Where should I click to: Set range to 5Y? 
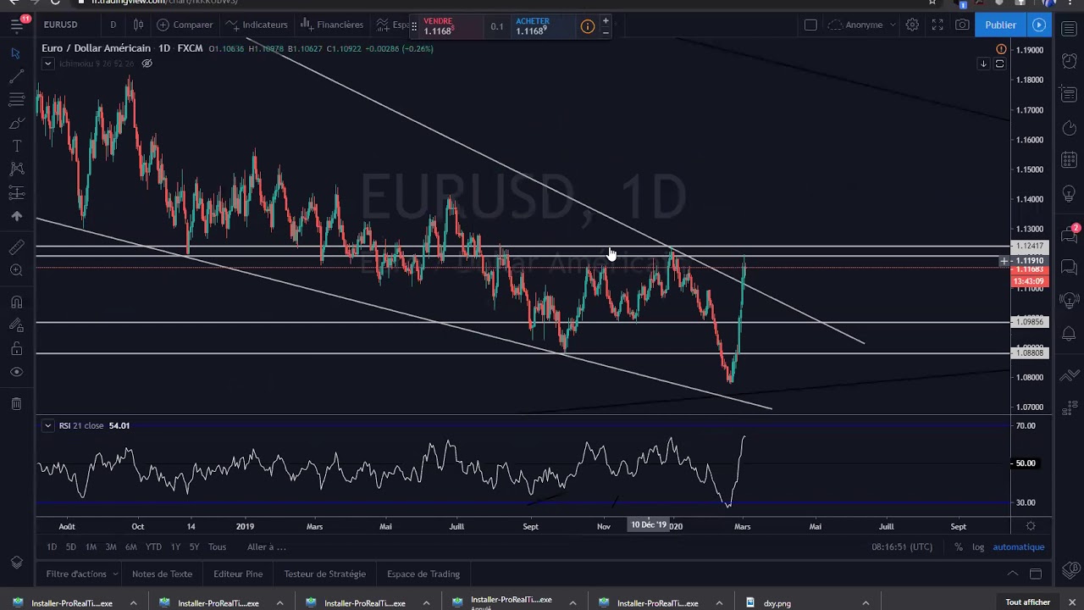pyautogui.click(x=194, y=547)
